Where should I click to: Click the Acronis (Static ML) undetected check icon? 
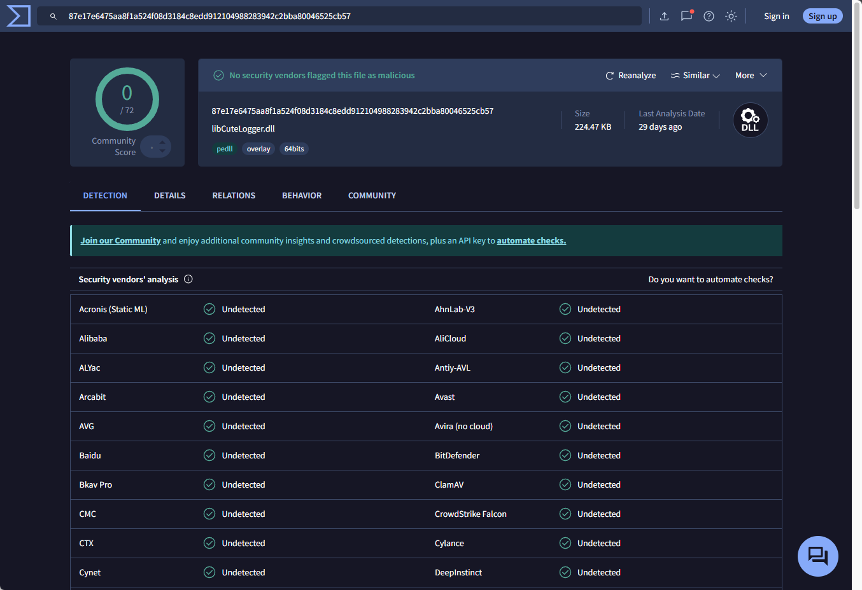209,309
